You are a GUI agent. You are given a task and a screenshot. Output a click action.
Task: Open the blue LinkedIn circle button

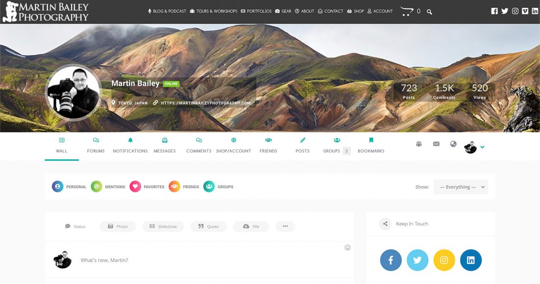coord(471,260)
